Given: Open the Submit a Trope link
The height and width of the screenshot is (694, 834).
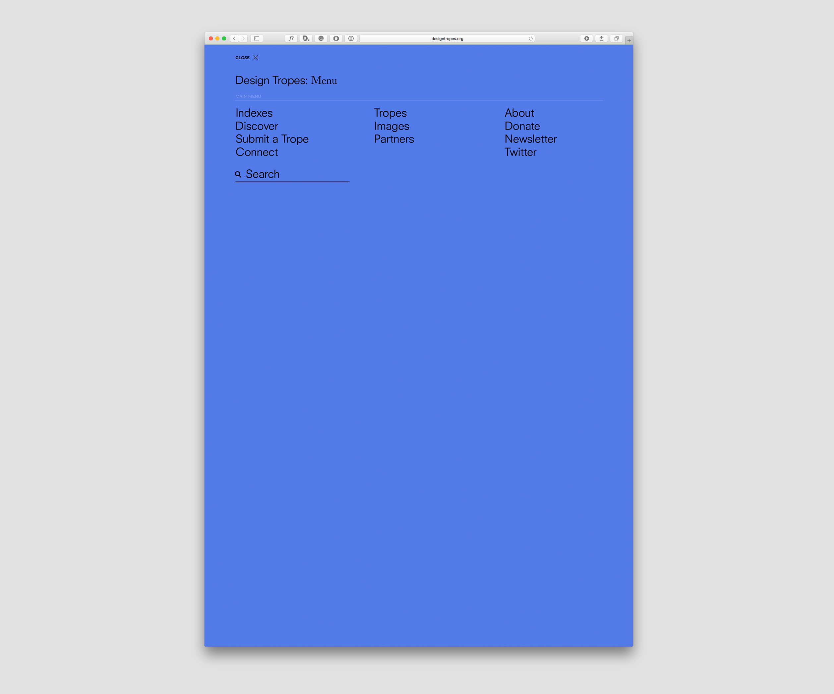Looking at the screenshot, I should click(271, 139).
